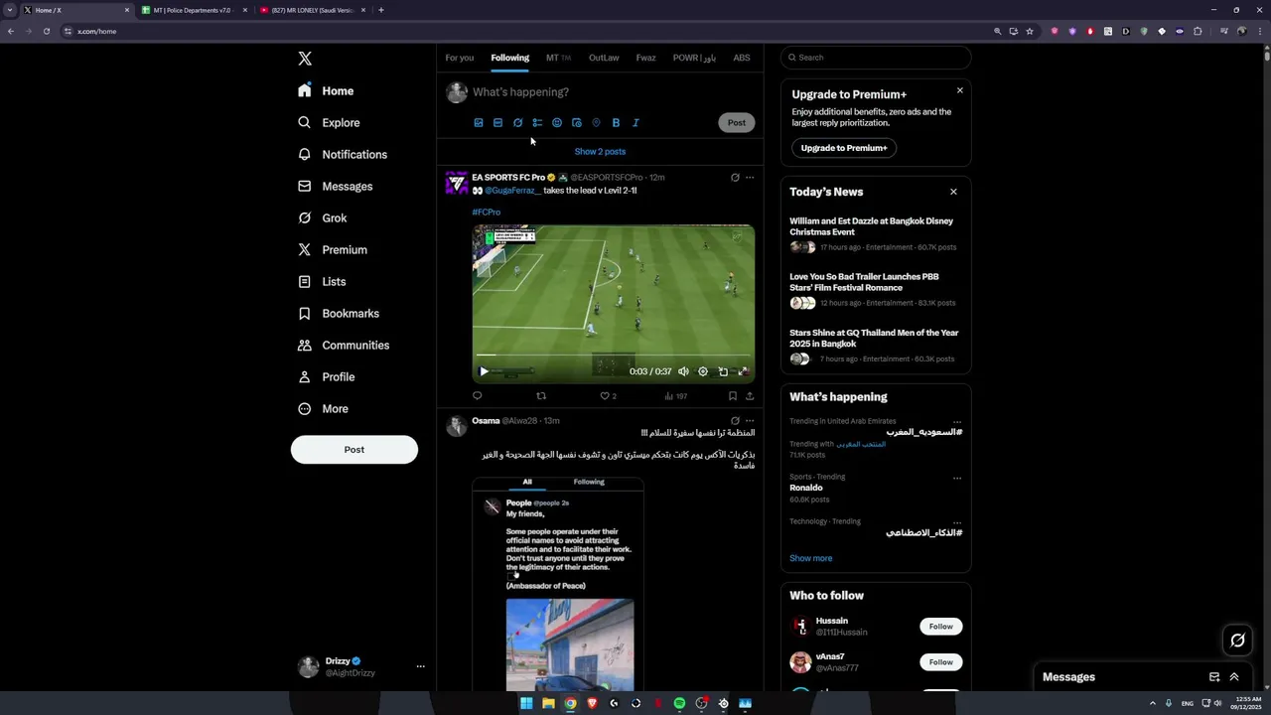Open the emoji picker in composer

pyautogui.click(x=557, y=123)
